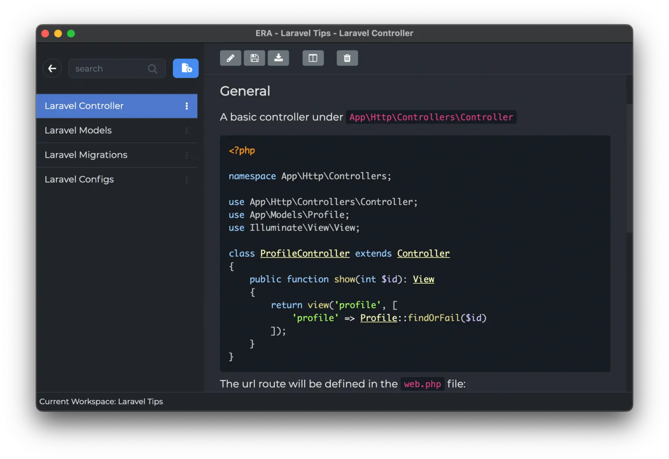Click the download export icon
This screenshot has width=669, height=459.
[278, 58]
